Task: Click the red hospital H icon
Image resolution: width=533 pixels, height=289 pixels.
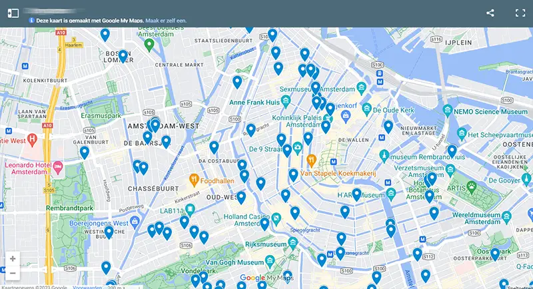Action: click(32, 139)
